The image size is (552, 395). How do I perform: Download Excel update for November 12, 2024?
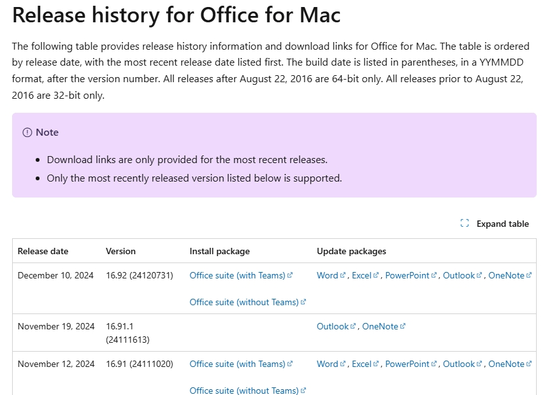click(365, 364)
